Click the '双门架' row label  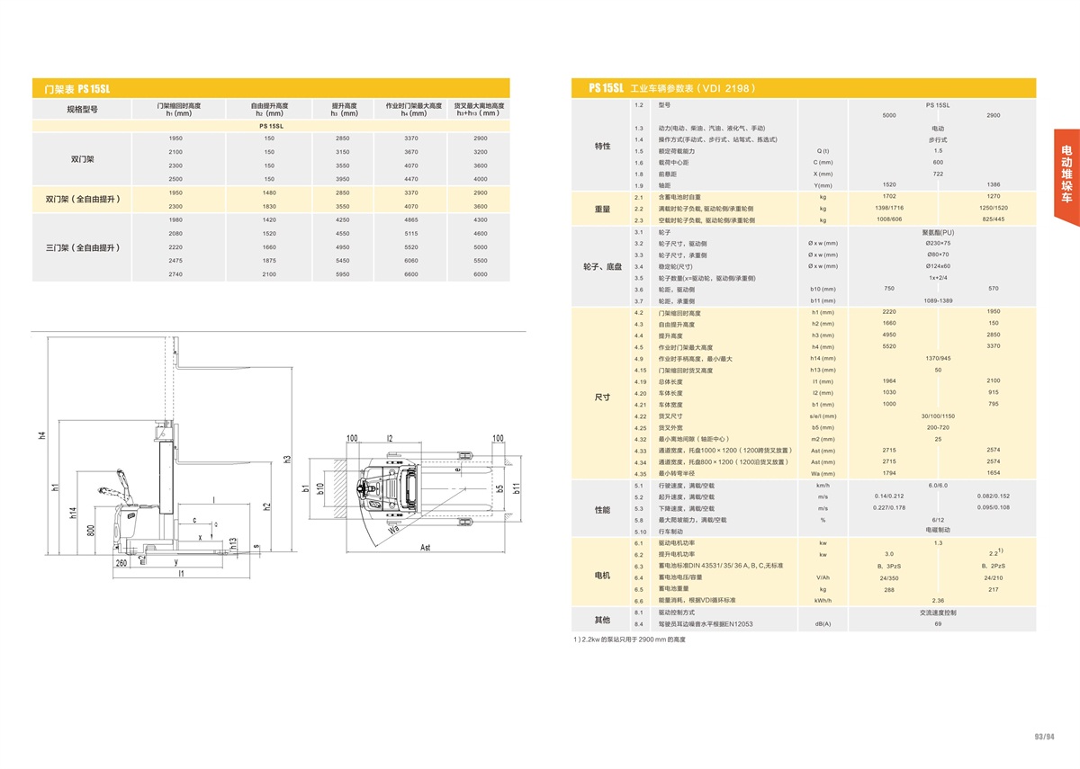click(83, 159)
